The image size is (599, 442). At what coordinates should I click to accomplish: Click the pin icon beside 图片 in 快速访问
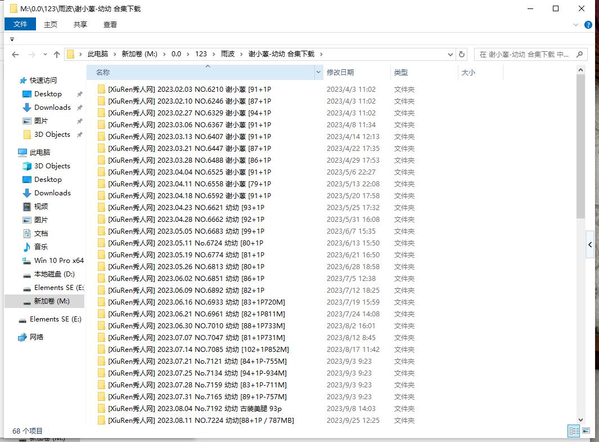(79, 121)
